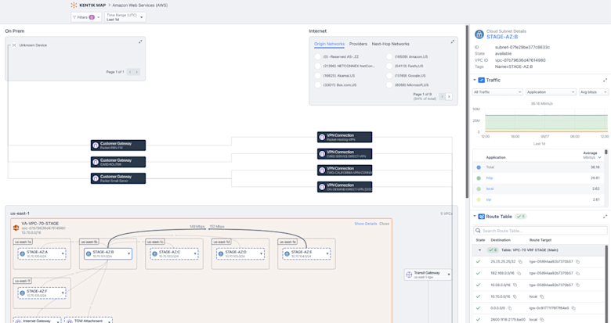Click the Traffic section chart icon
This screenshot has height=323, width=611.
coord(481,81)
